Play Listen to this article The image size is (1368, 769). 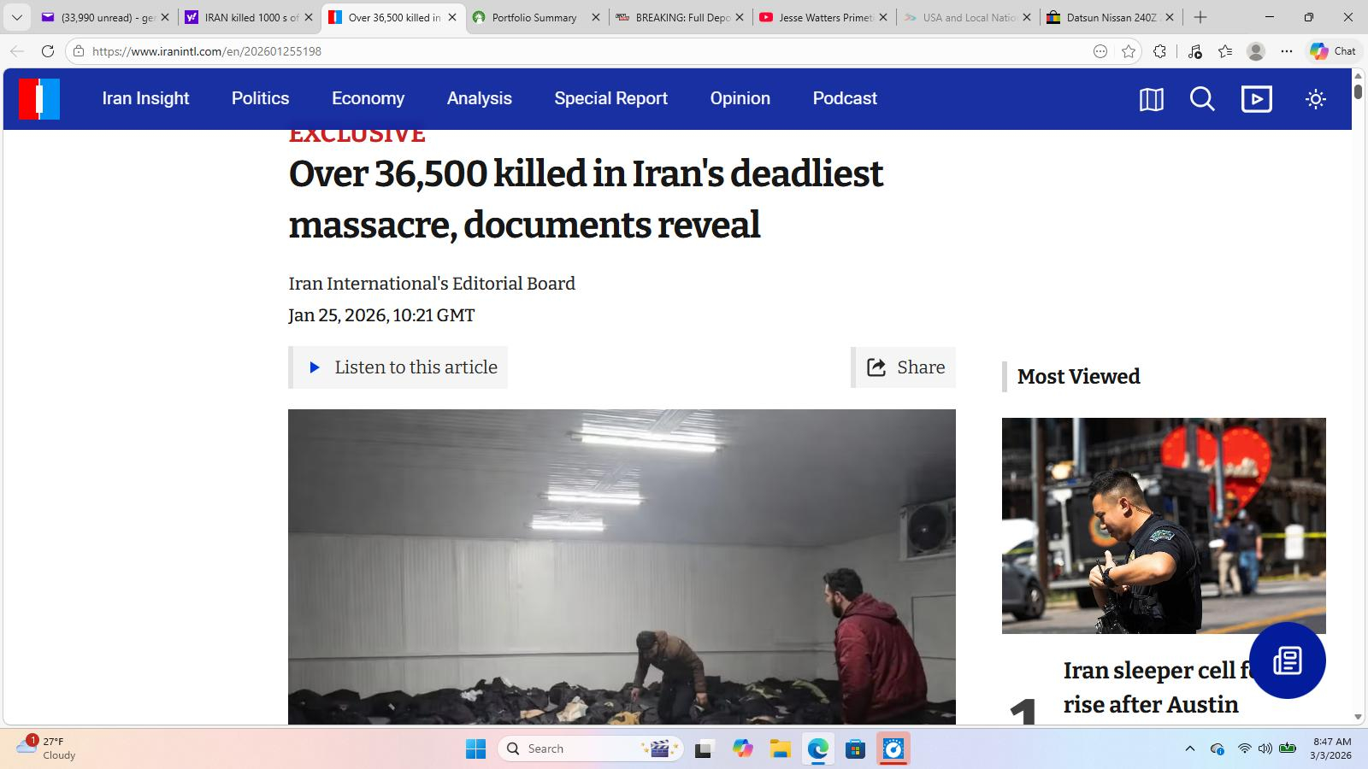tap(398, 367)
